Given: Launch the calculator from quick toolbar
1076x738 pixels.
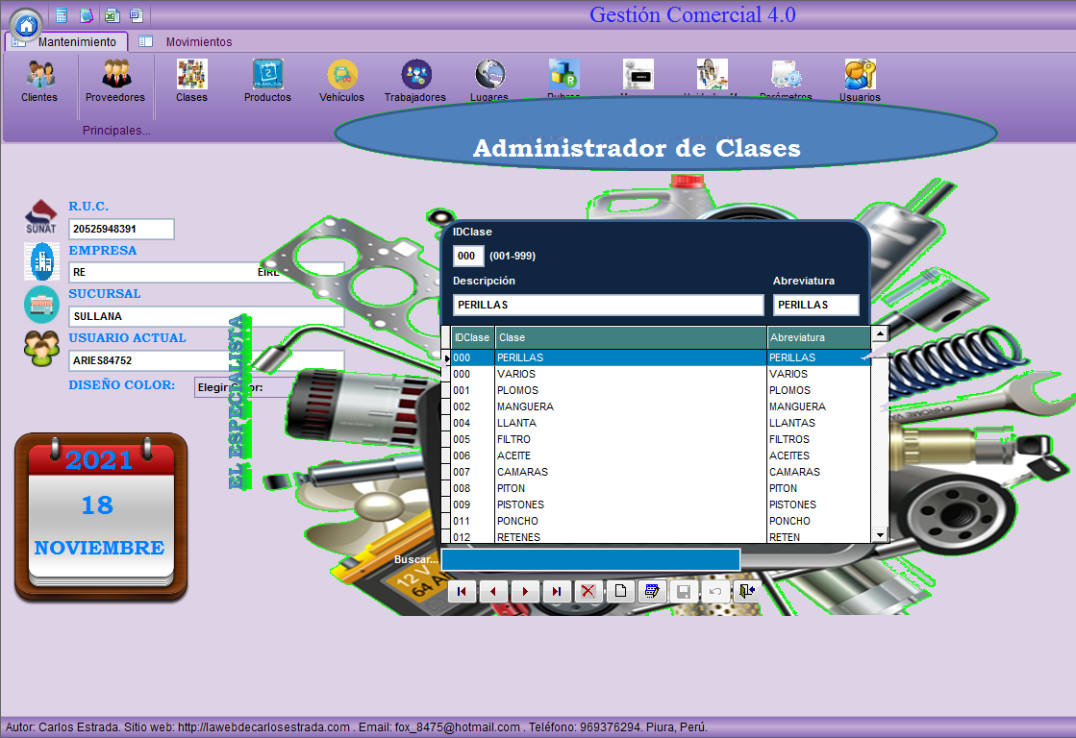Looking at the screenshot, I should tap(62, 15).
